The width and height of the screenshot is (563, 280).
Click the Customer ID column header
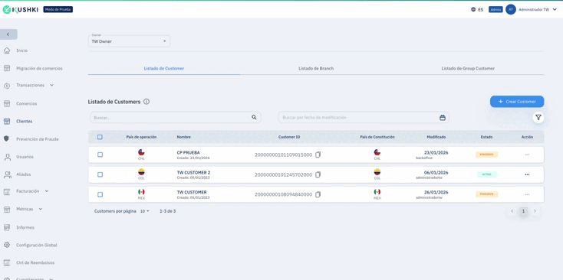(x=289, y=137)
